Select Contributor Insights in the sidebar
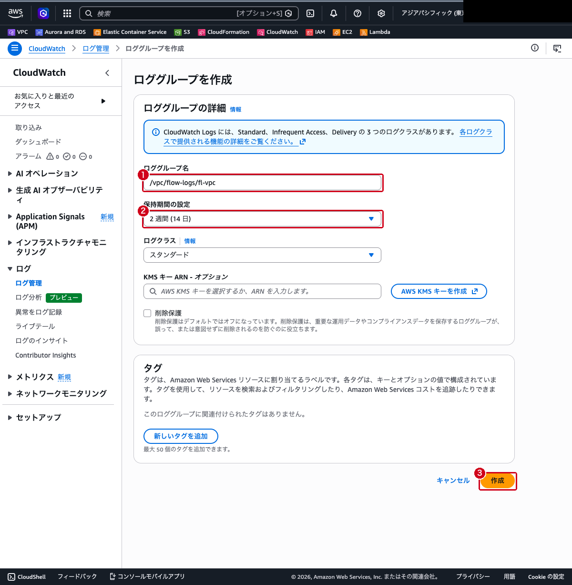Viewport: 572px width, 585px height. coord(46,355)
